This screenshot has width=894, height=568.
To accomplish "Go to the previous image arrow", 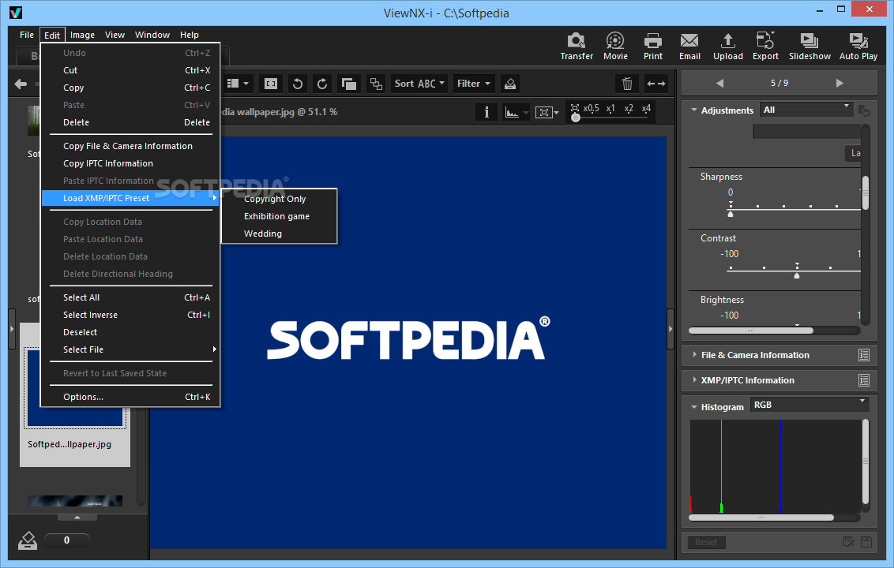I will (719, 83).
